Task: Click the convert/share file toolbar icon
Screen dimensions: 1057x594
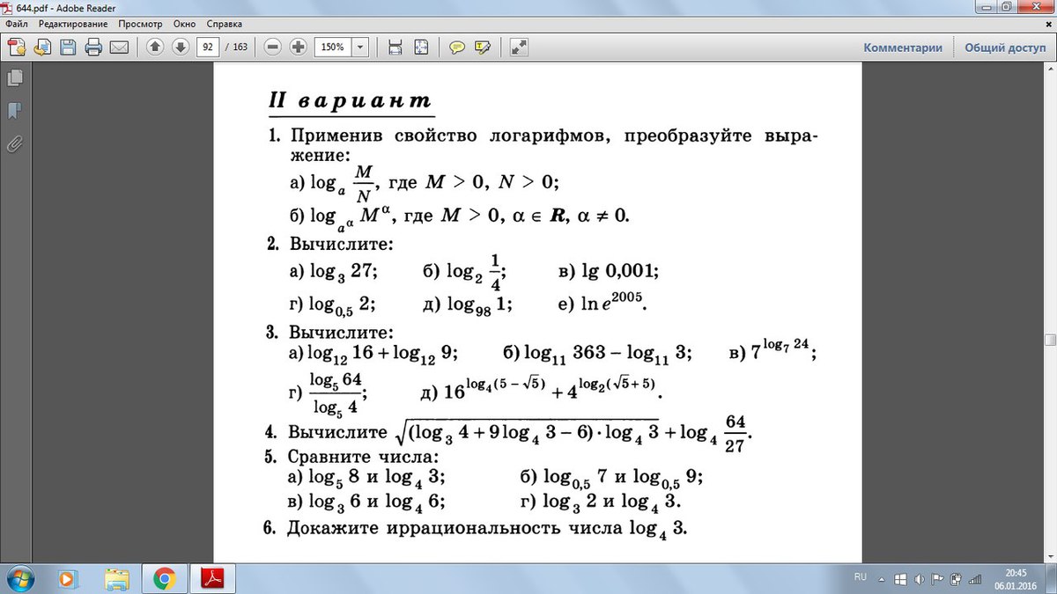Action: click(x=43, y=48)
